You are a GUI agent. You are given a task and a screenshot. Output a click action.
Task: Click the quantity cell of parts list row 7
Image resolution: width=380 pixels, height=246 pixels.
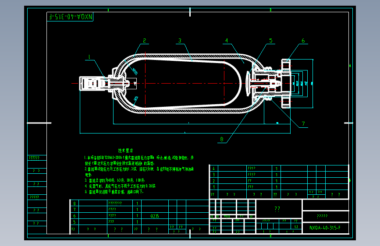[x=137, y=210]
